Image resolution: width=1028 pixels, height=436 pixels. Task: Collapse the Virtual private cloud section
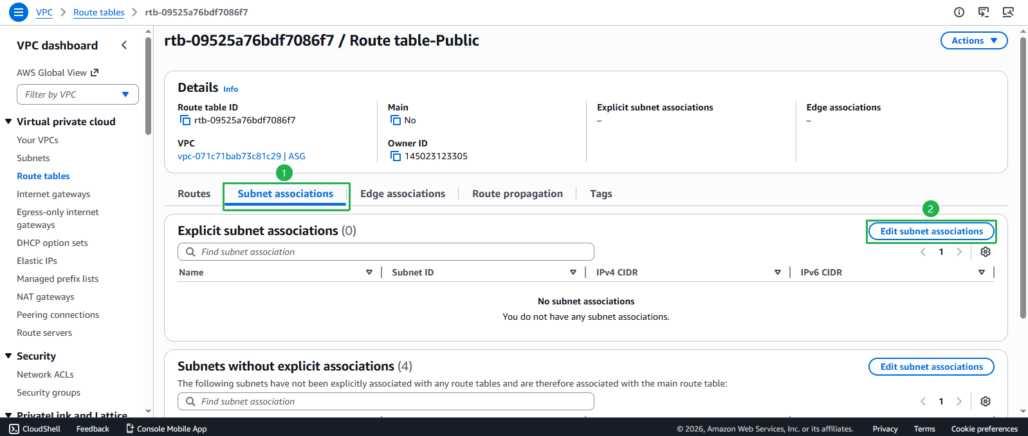tap(9, 121)
